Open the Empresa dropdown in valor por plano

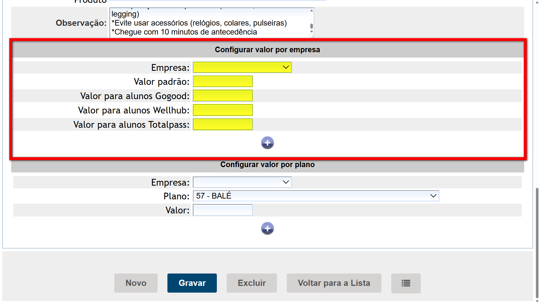coord(242,182)
